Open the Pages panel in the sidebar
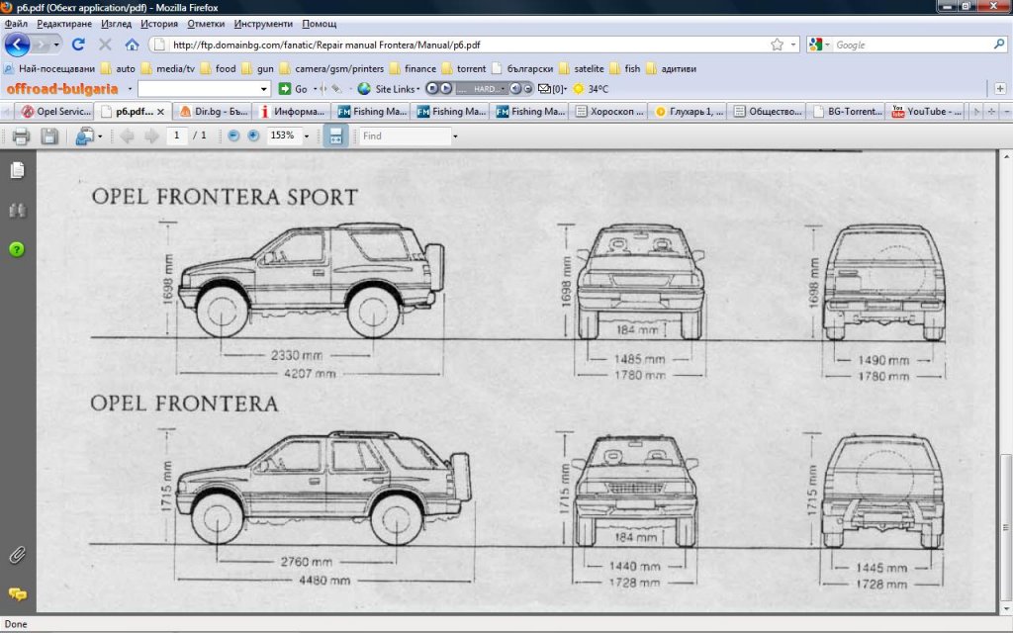 click(17, 170)
